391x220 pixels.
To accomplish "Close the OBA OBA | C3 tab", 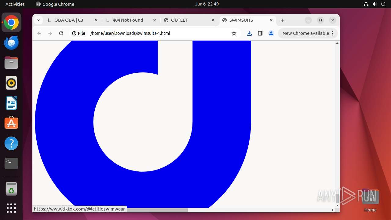I will tap(96, 20).
